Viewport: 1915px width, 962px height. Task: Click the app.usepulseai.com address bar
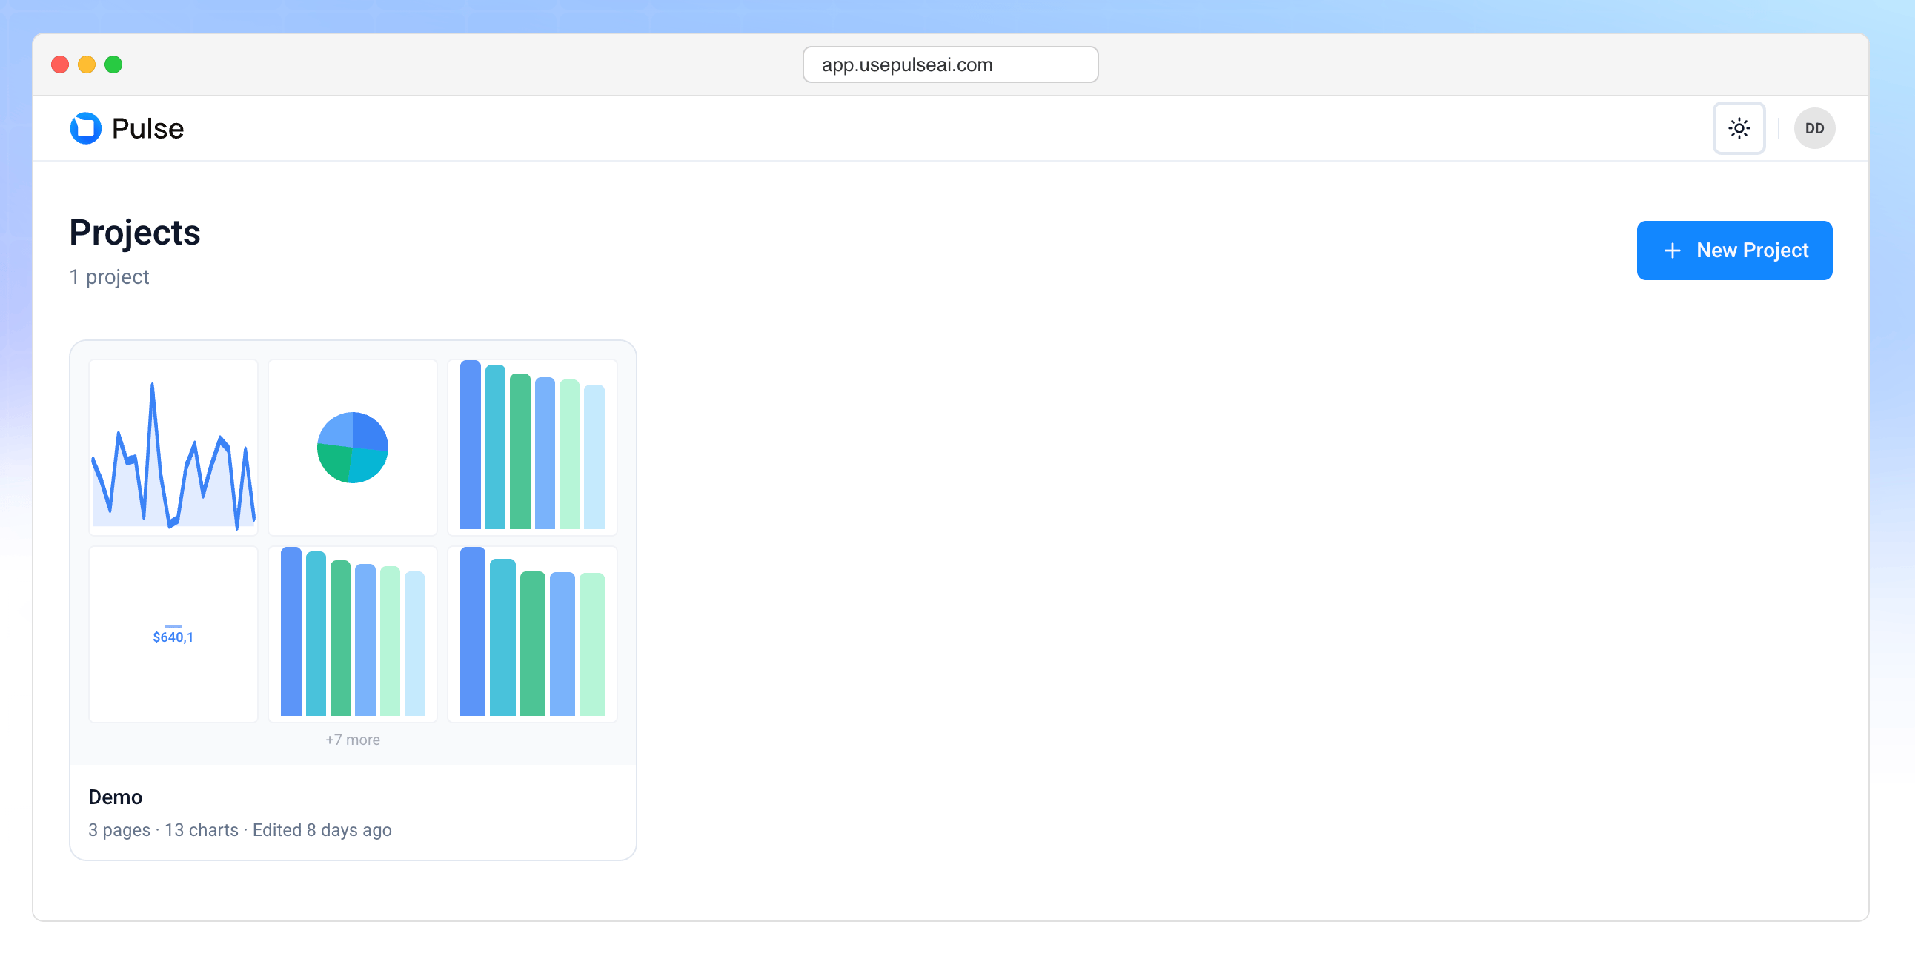(949, 64)
